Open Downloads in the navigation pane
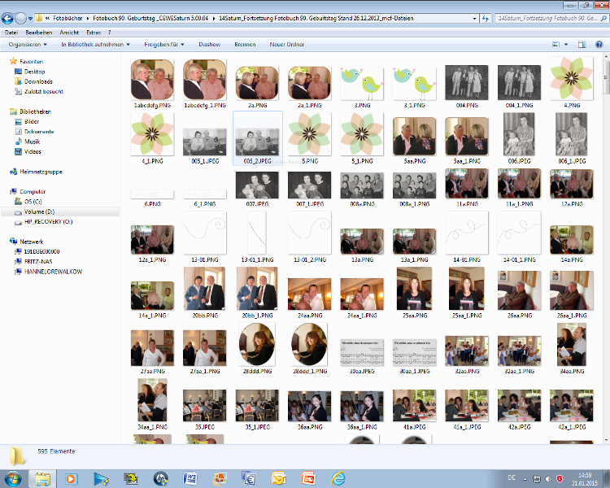Screen dimensions: 610x488 click(x=38, y=81)
